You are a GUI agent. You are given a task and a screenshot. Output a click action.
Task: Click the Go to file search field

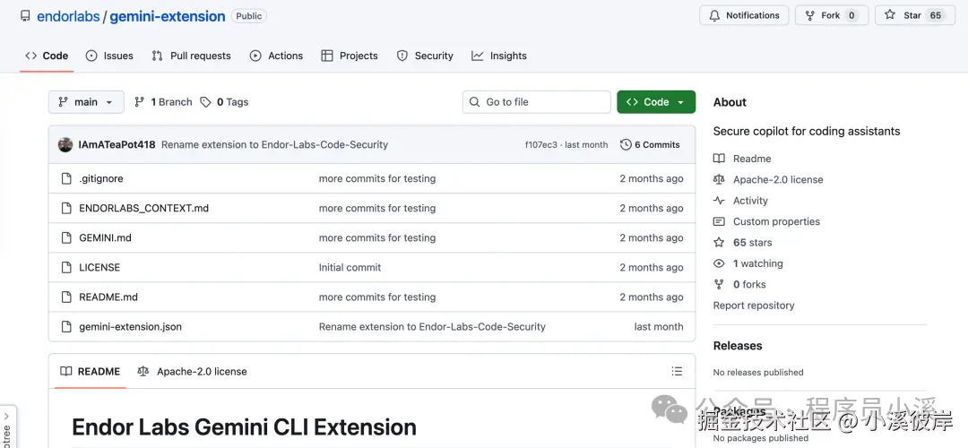[537, 102]
